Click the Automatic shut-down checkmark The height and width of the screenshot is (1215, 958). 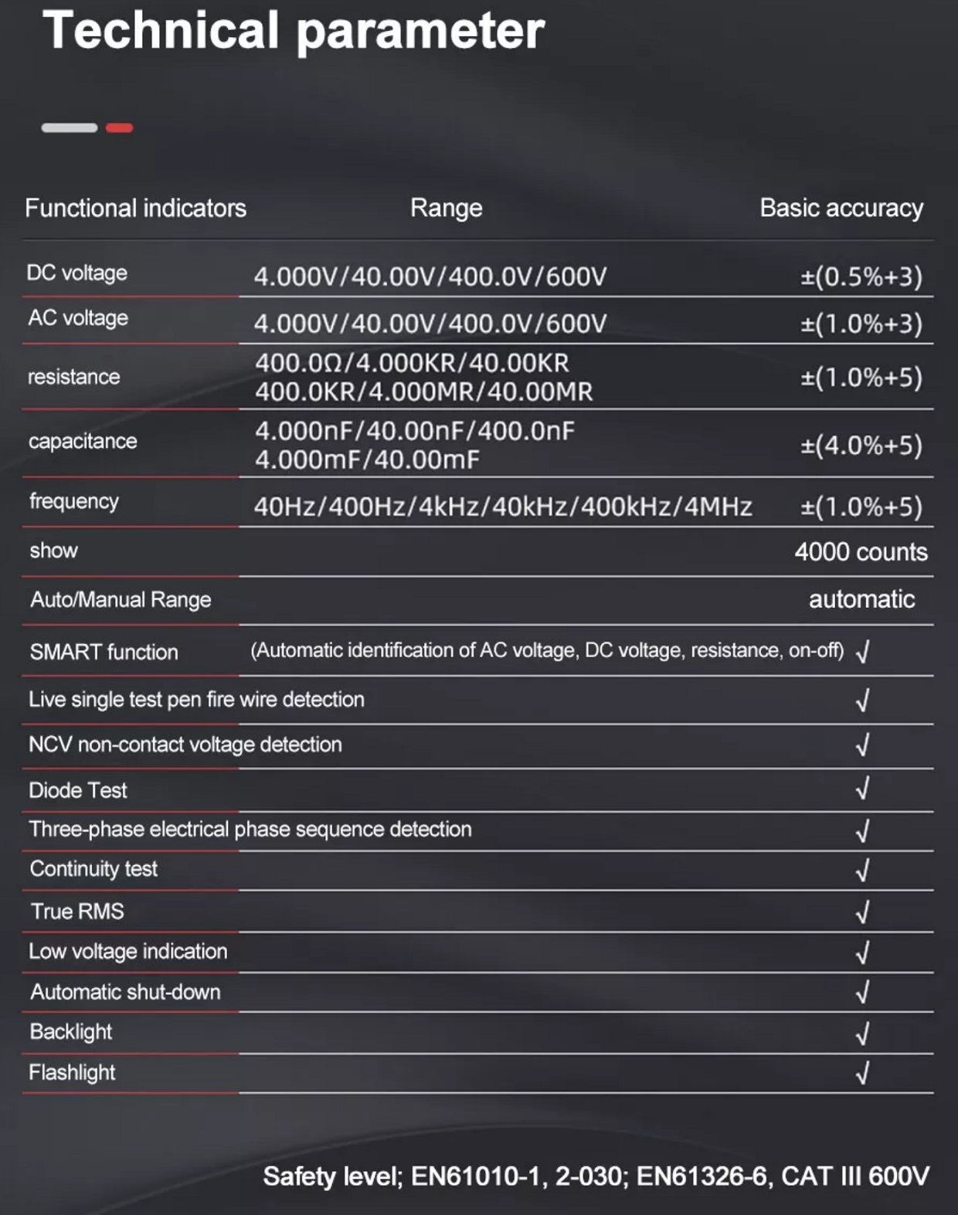point(863,992)
